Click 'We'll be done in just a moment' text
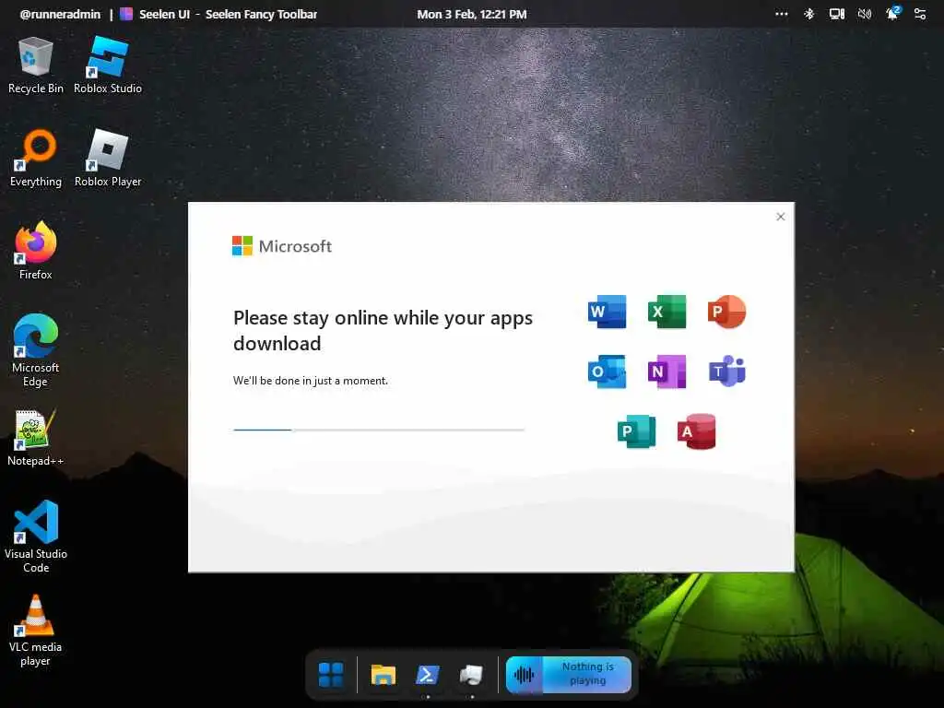The width and height of the screenshot is (944, 708). pos(311,381)
